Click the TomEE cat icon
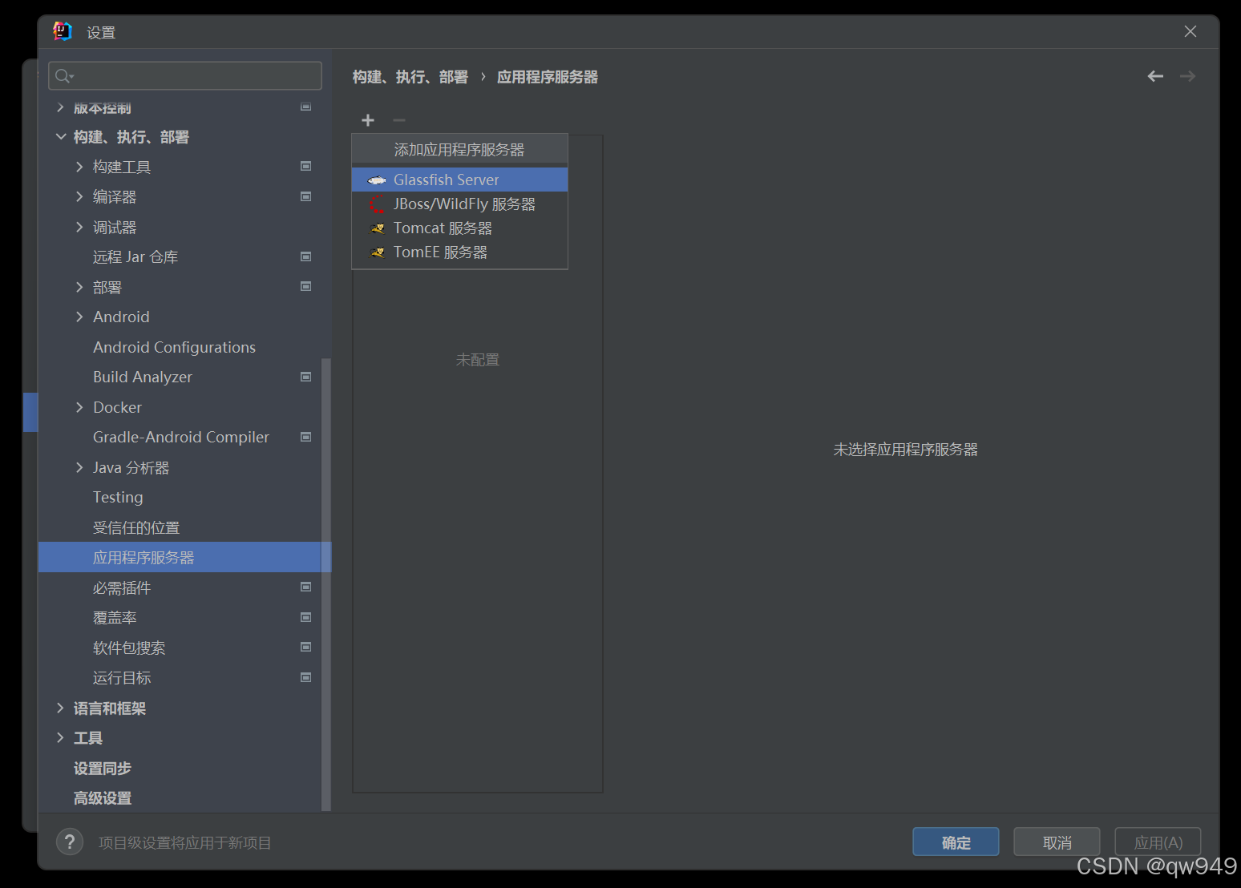 378,252
